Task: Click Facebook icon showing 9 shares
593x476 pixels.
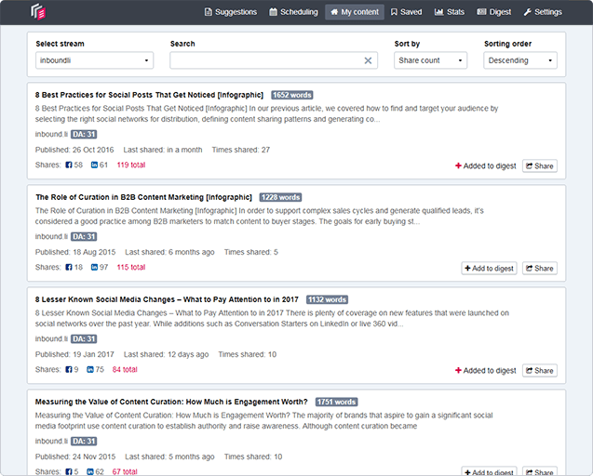Action: pos(69,369)
